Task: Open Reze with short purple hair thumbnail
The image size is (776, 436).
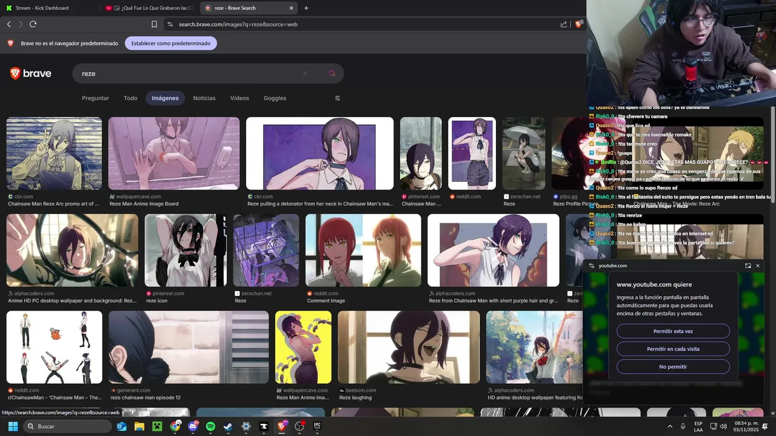Action: (493, 250)
